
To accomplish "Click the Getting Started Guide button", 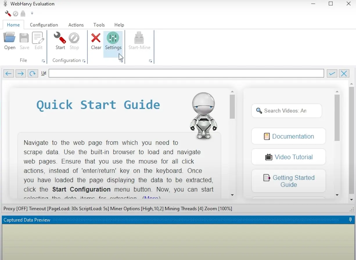I will 288,181.
